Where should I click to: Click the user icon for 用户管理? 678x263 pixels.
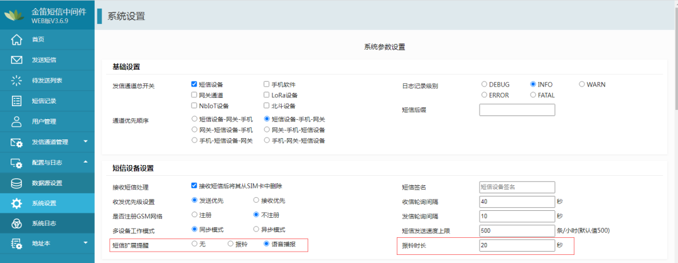17,121
